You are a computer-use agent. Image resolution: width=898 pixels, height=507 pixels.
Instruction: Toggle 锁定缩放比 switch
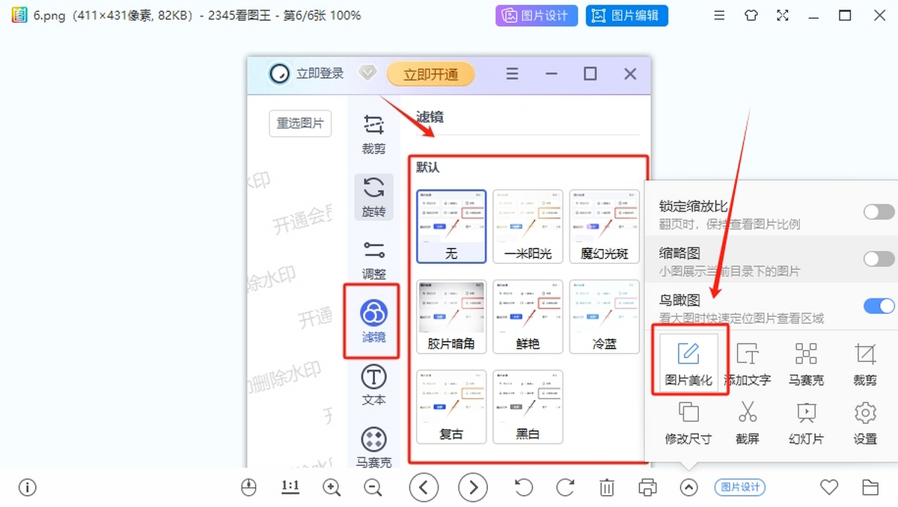(879, 212)
